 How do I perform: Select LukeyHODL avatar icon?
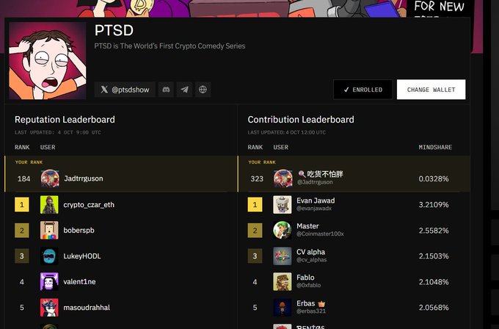click(x=49, y=256)
